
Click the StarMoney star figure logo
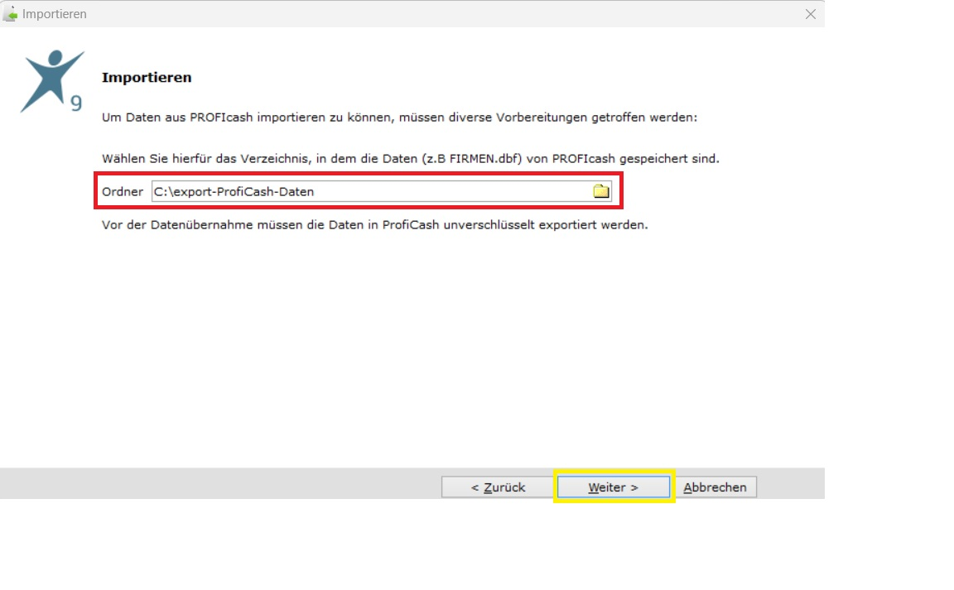click(x=52, y=81)
